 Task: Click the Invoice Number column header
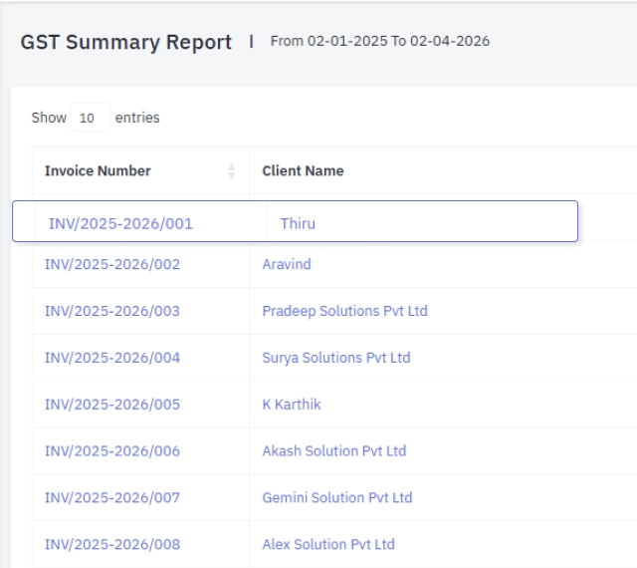pos(98,171)
